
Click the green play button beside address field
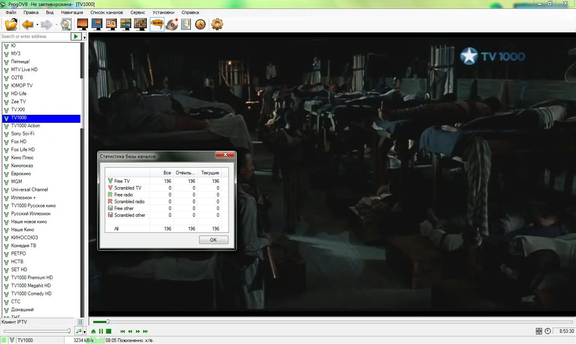click(76, 36)
